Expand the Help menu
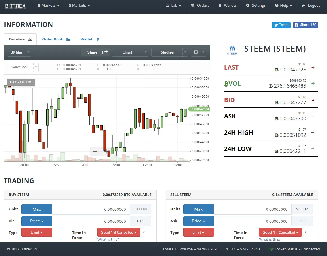 pos(284,6)
